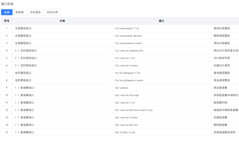This screenshot has height=152, width=239.
Task: Click the /ds/record/storage interface path
Action: [127, 95]
